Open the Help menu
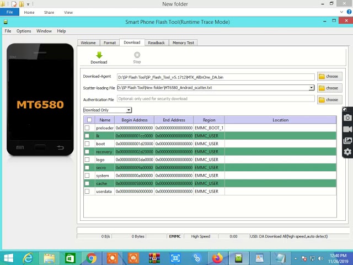Image resolution: width=353 pixels, height=265 pixels. point(61,31)
